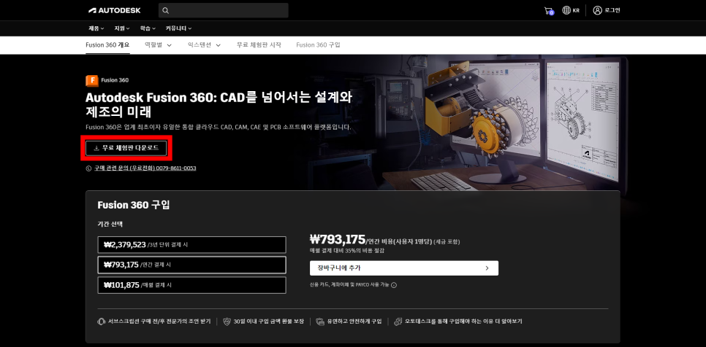Click the 구매 관련 문의 phone link
Viewport: 706px width, 347px height.
[145, 168]
